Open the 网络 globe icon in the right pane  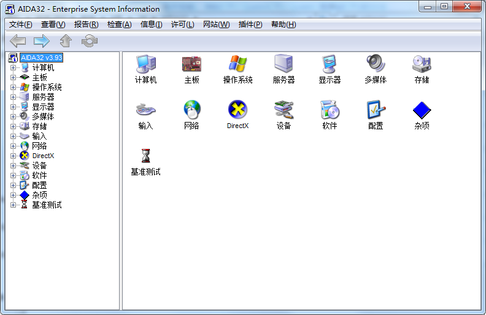click(x=191, y=110)
